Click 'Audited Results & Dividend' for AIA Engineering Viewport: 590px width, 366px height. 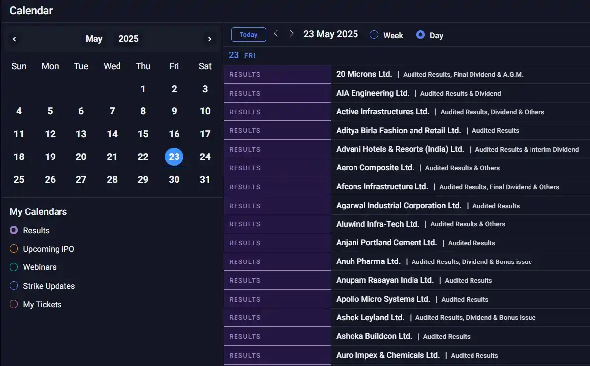[x=461, y=93]
